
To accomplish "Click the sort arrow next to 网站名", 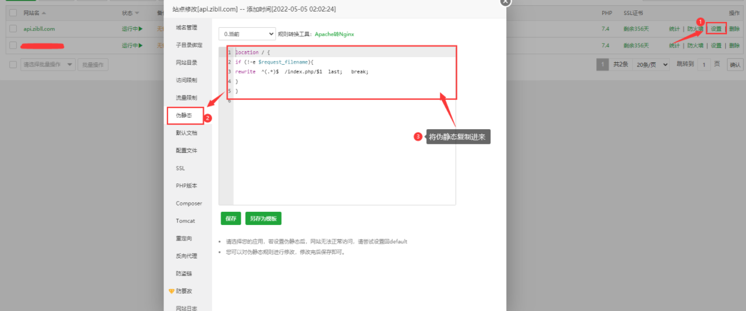I will point(44,13).
